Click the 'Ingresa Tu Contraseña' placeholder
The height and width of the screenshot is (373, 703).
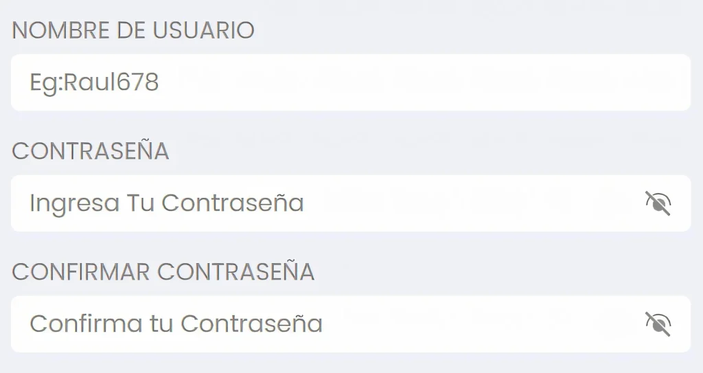click(x=167, y=203)
